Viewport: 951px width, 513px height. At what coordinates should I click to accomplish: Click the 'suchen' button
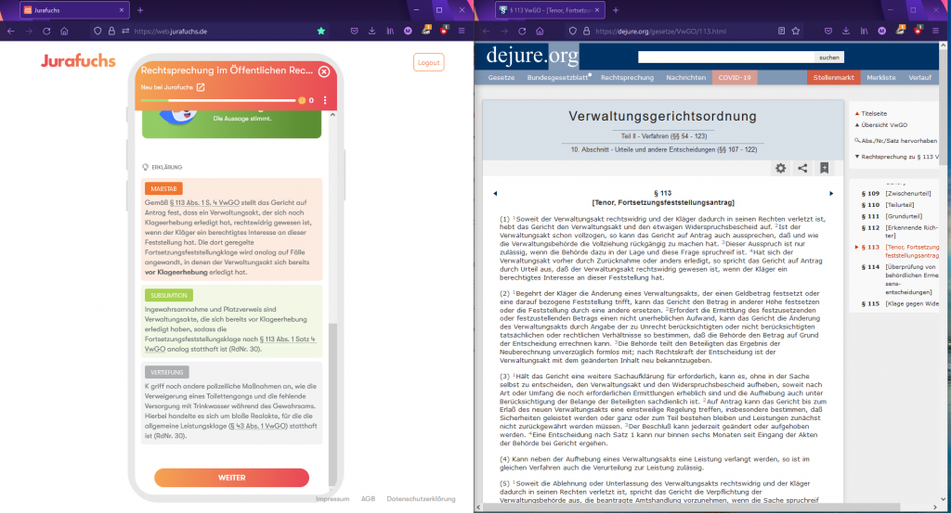pyautogui.click(x=828, y=58)
